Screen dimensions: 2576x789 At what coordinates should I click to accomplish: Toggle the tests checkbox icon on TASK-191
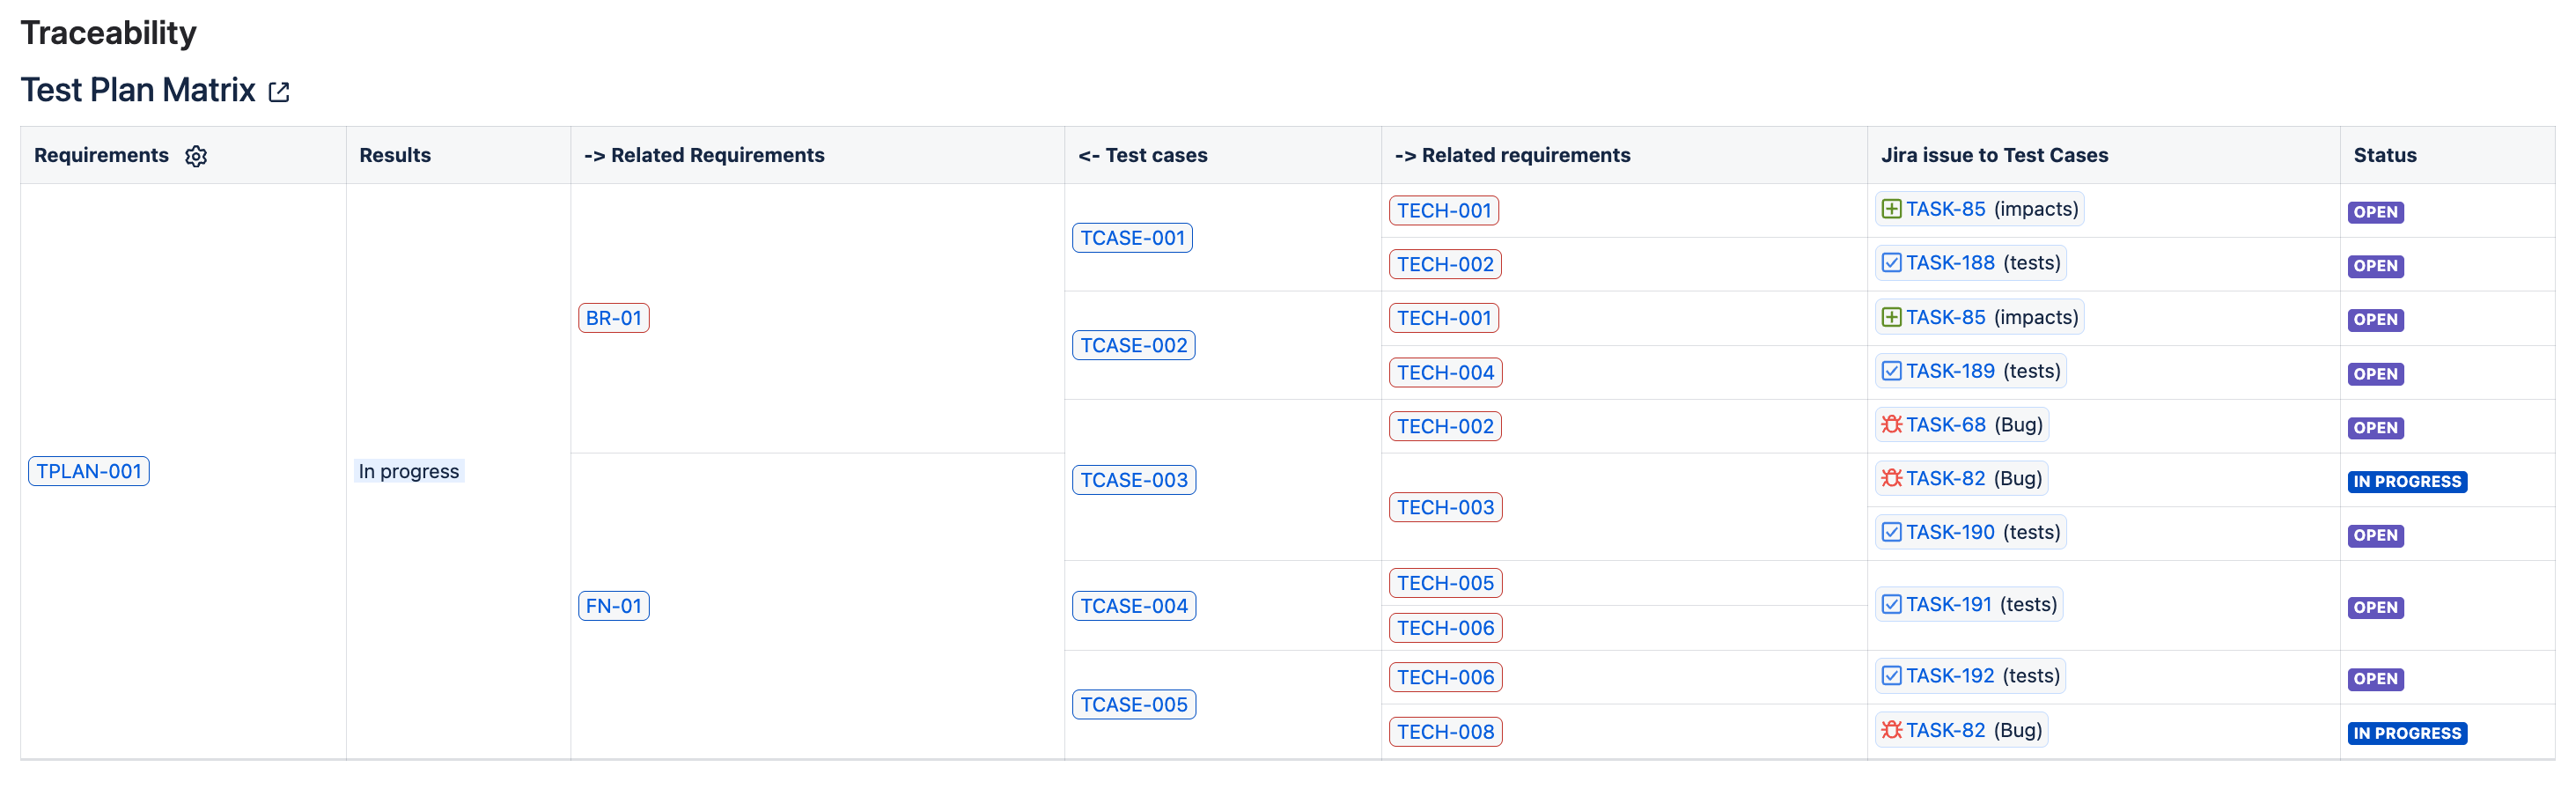pyautogui.click(x=1890, y=603)
